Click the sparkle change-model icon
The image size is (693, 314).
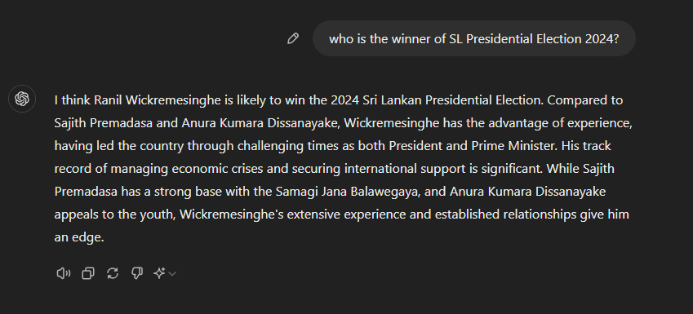pyautogui.click(x=159, y=273)
